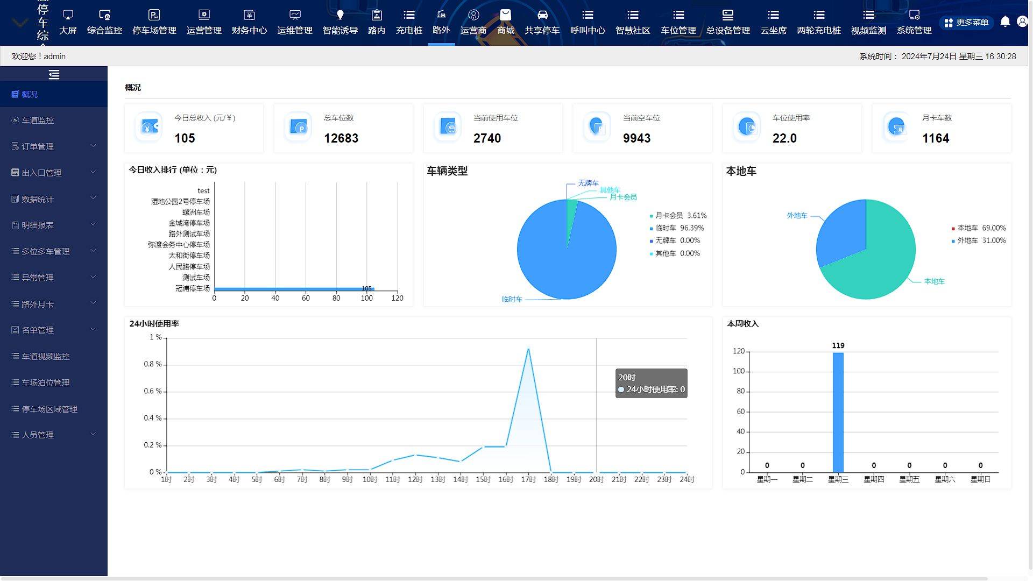Open 智慧社区 community icon
The height and width of the screenshot is (581, 1033).
pos(633,15)
